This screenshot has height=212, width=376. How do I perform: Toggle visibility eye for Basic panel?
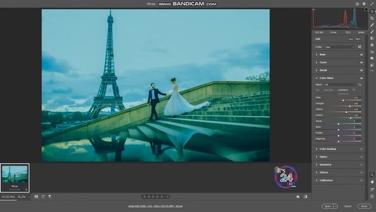(361, 55)
